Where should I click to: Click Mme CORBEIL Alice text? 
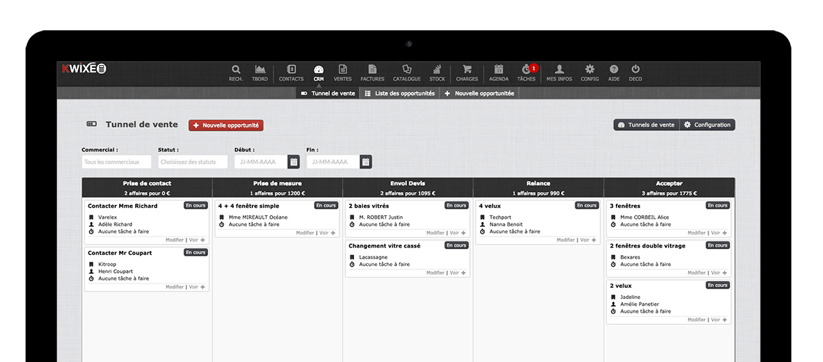(645, 217)
